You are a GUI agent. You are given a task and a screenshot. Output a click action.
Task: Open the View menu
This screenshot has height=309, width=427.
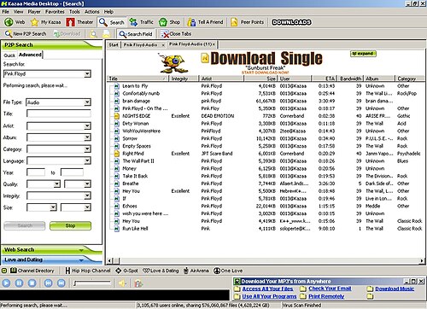point(19,12)
